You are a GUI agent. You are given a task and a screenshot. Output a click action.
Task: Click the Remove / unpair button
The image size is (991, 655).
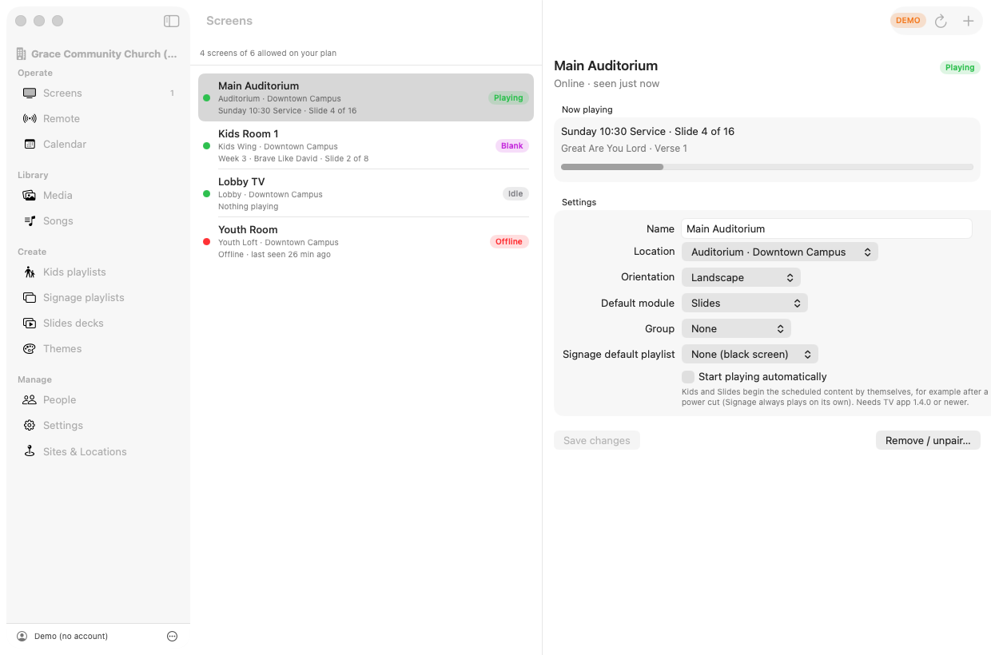[928, 440]
